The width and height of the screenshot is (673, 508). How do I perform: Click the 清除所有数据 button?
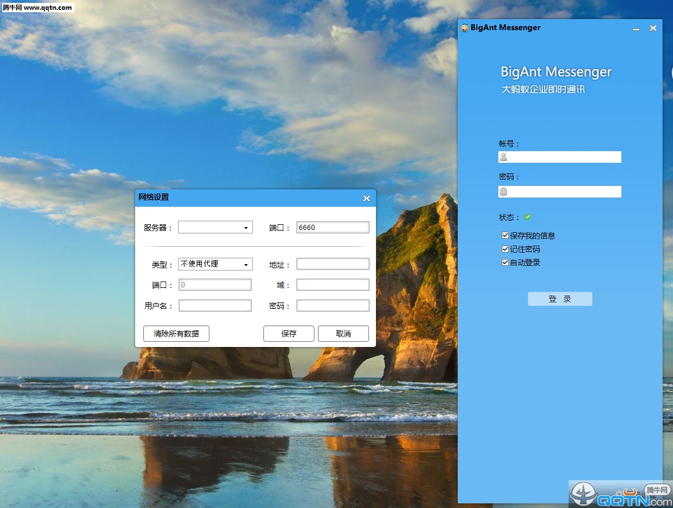tap(176, 334)
